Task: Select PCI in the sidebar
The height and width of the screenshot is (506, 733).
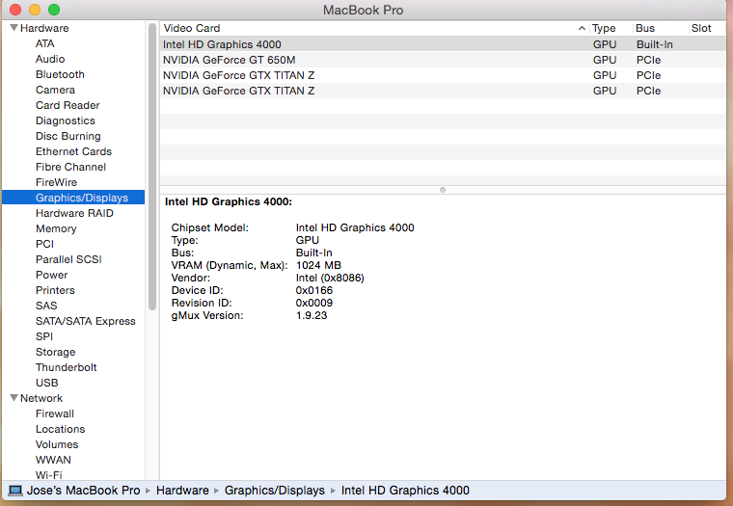Action: click(x=45, y=244)
